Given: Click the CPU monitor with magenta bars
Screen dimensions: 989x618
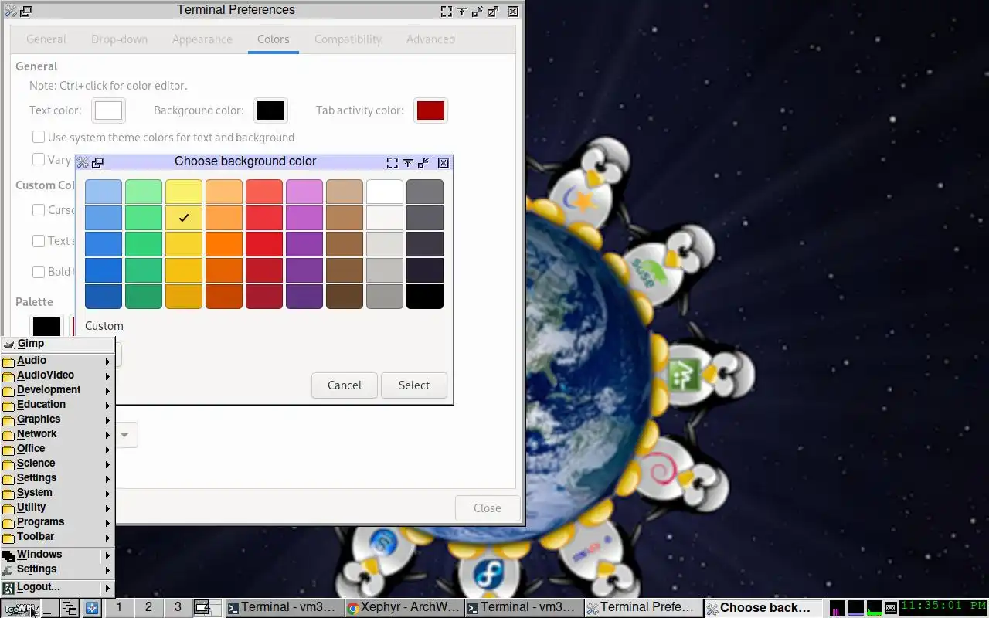Looking at the screenshot, I should click(x=837, y=608).
